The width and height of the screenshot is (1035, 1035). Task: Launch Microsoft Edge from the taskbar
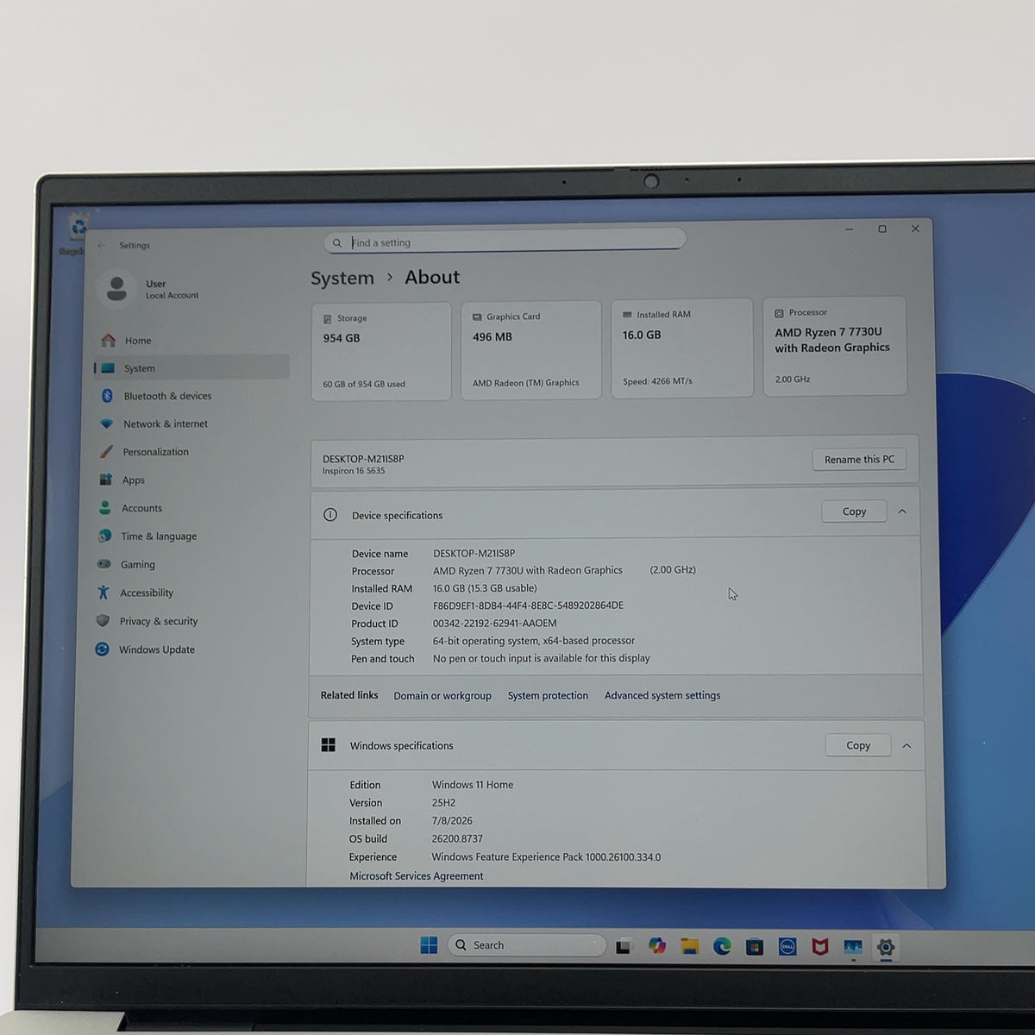point(722,946)
